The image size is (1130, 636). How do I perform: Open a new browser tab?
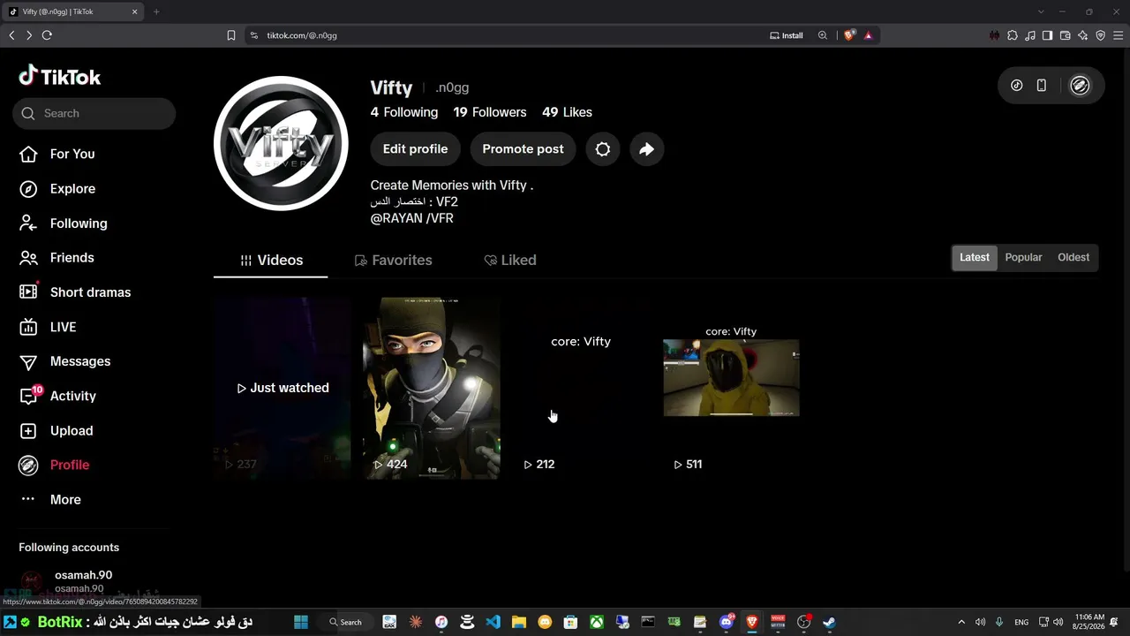(x=156, y=11)
